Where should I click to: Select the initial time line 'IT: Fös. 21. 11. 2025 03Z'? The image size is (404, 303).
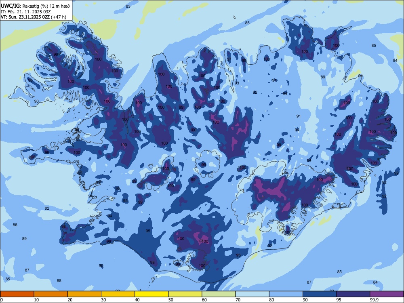[26, 12]
